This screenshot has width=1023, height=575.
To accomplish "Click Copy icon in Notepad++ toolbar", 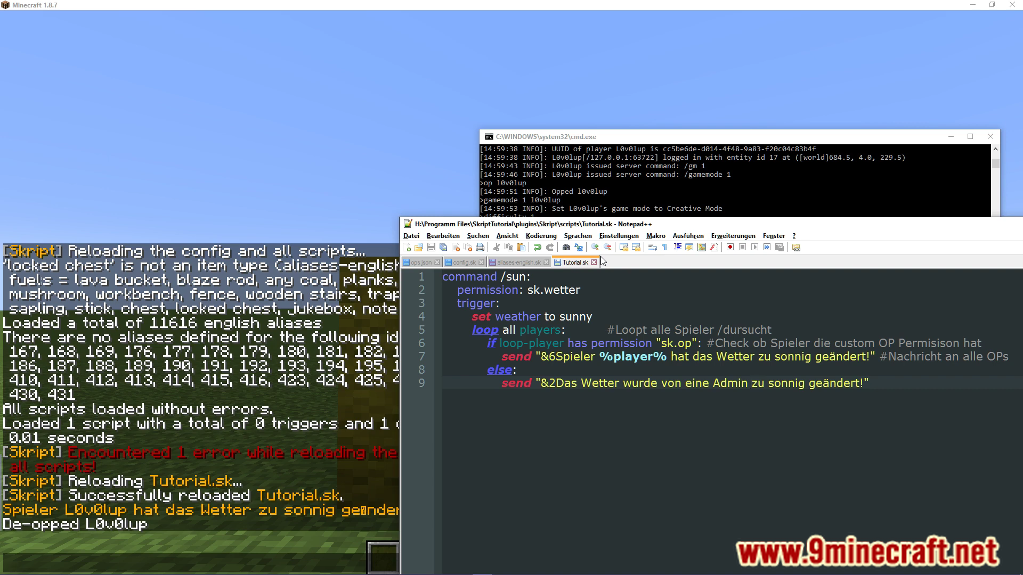I will 509,247.
